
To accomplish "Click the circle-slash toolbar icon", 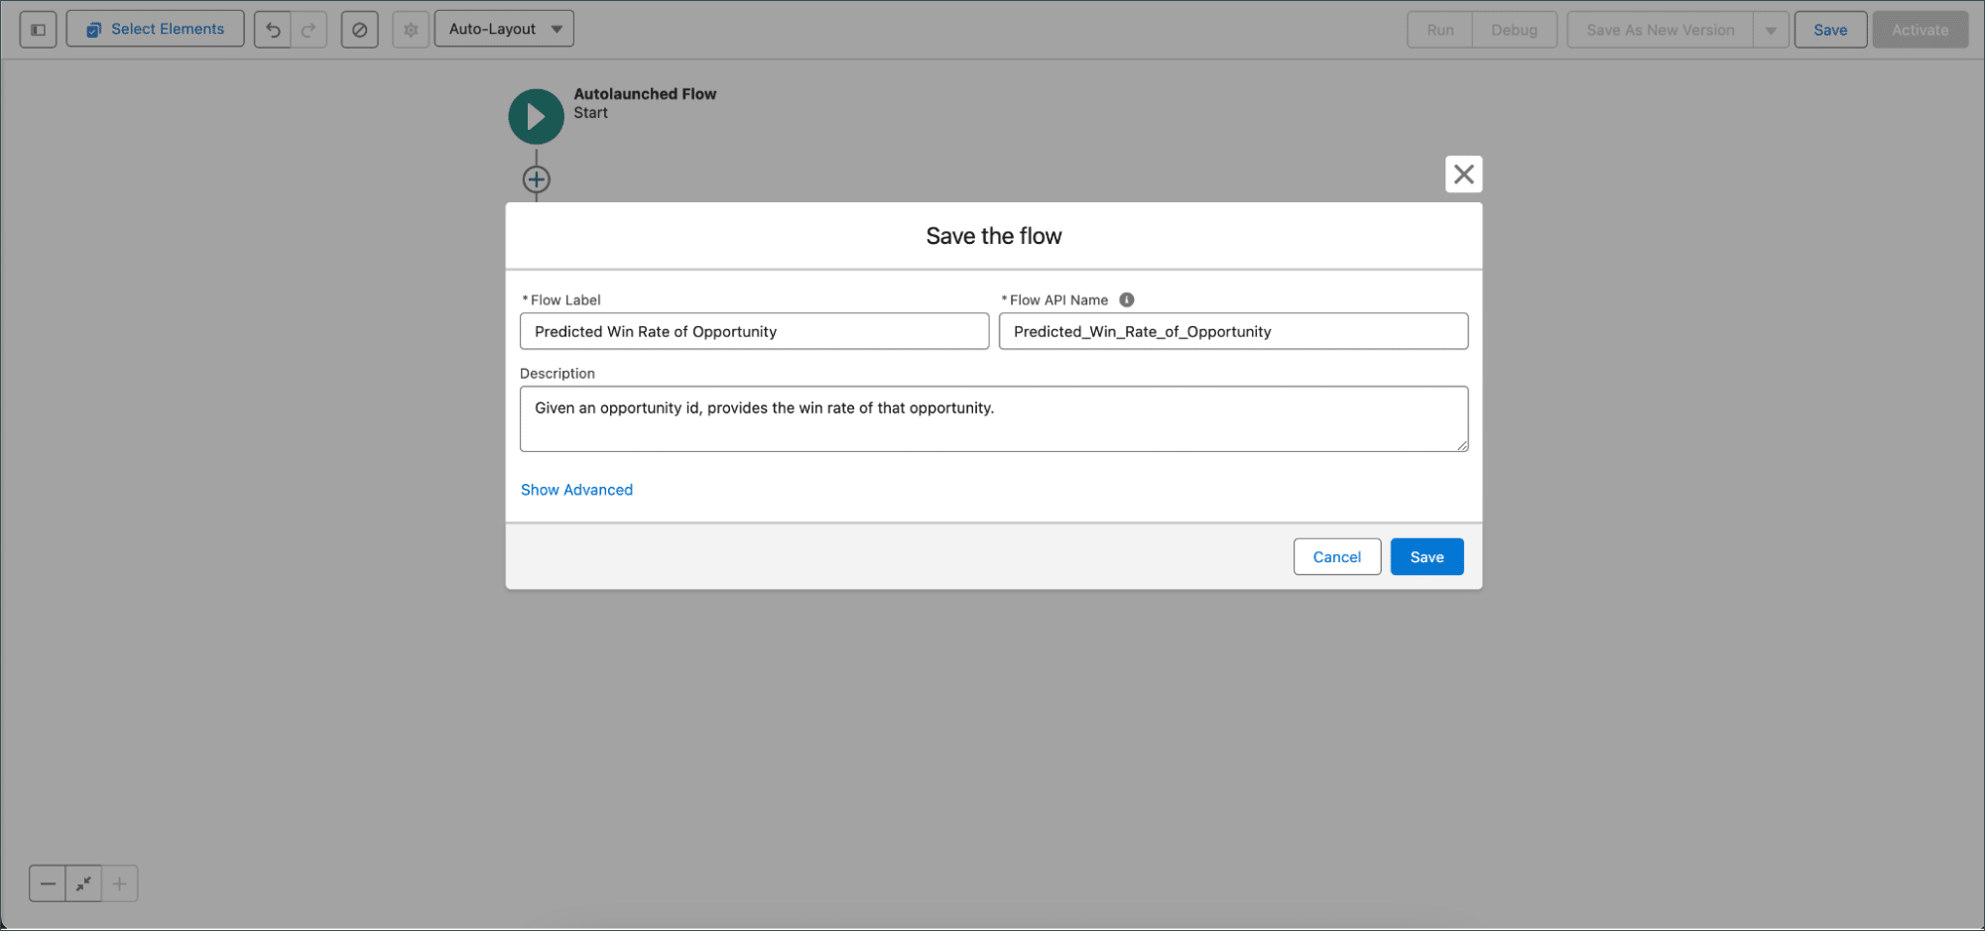I will point(359,30).
